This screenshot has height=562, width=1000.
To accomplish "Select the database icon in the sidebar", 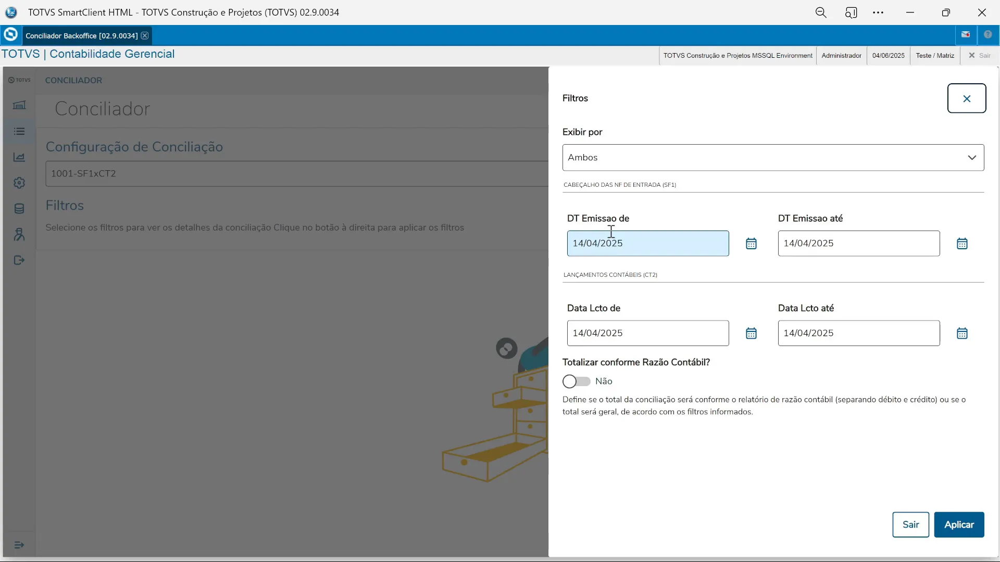I will (19, 209).
